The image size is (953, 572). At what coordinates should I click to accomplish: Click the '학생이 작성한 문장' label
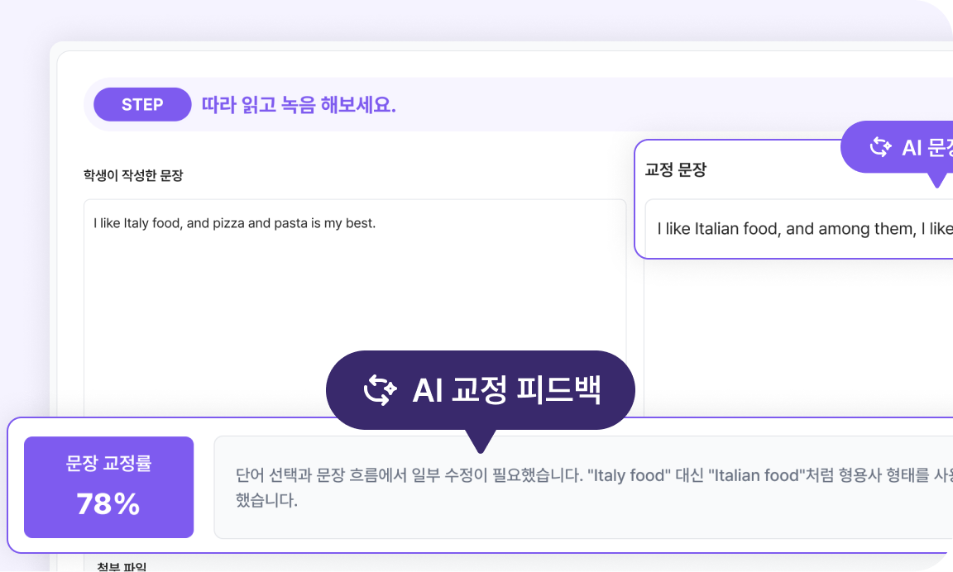133,175
